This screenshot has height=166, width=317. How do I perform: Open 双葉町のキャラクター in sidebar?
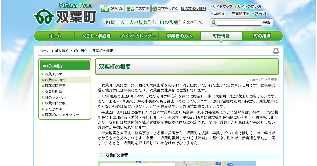(62, 115)
